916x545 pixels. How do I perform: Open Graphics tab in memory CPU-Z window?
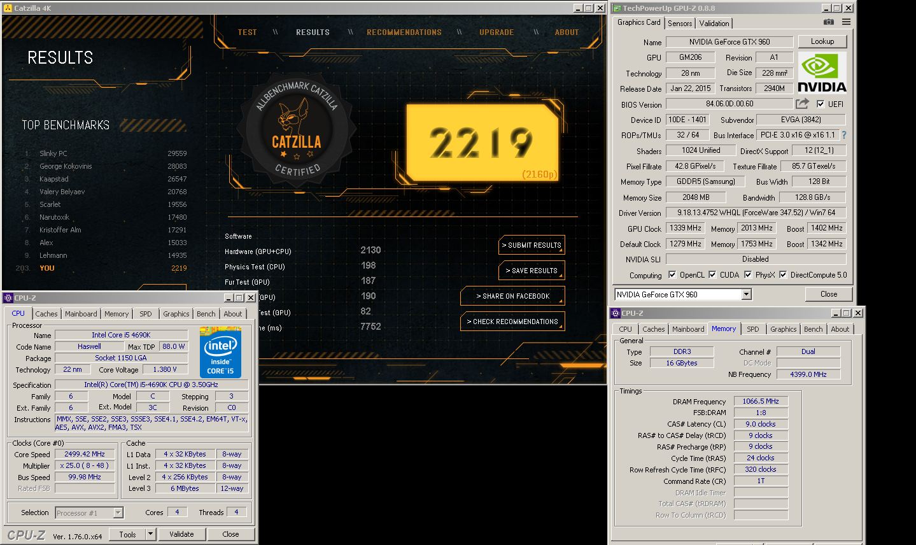pos(783,329)
